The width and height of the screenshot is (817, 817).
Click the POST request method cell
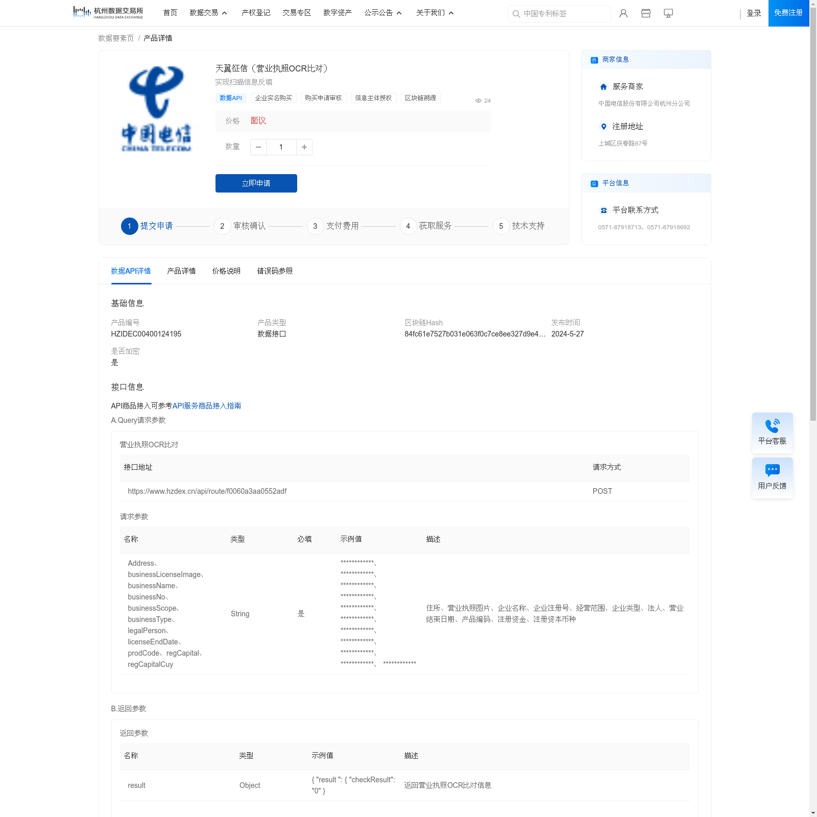click(603, 491)
